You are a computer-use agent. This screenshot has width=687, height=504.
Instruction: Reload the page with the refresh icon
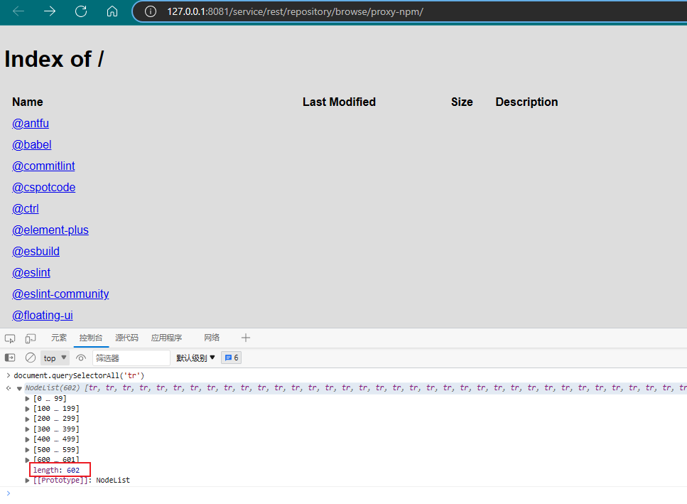click(81, 11)
